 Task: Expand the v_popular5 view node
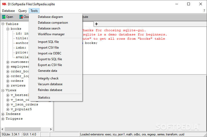8,109
